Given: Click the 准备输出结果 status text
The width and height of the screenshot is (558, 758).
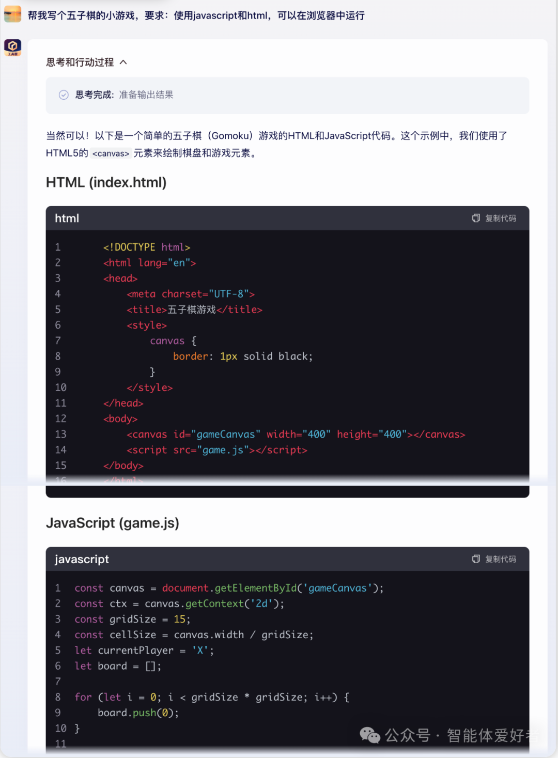Looking at the screenshot, I should coord(146,95).
